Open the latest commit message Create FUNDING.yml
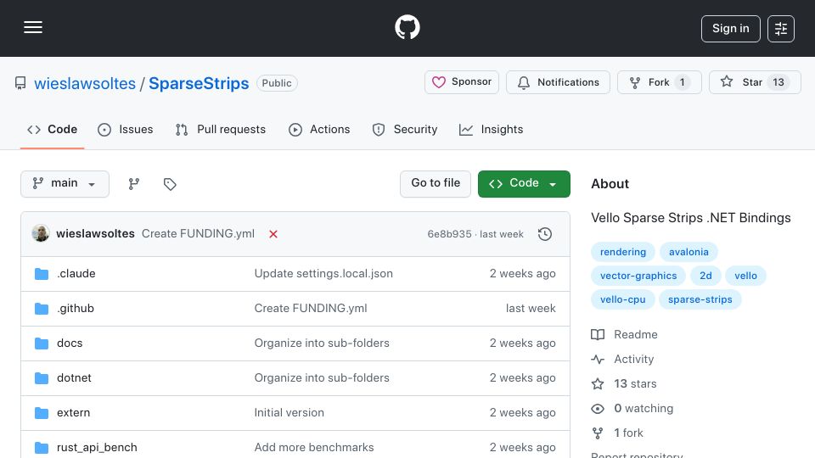 point(198,234)
